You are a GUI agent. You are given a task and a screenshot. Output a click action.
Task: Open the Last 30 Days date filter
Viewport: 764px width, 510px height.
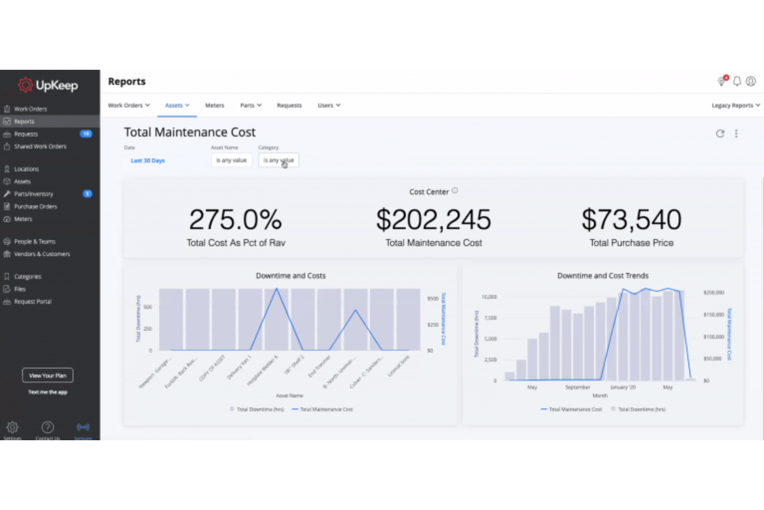click(148, 160)
